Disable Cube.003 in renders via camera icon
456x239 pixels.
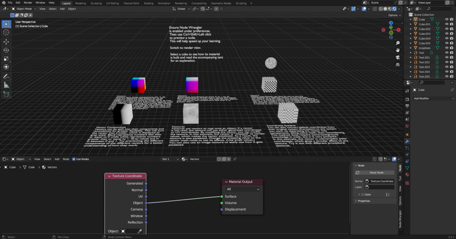pos(451,34)
